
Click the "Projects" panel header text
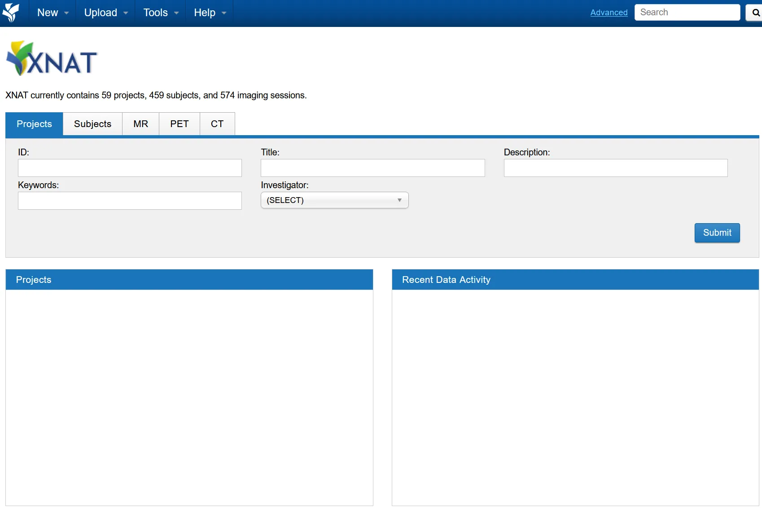point(34,280)
